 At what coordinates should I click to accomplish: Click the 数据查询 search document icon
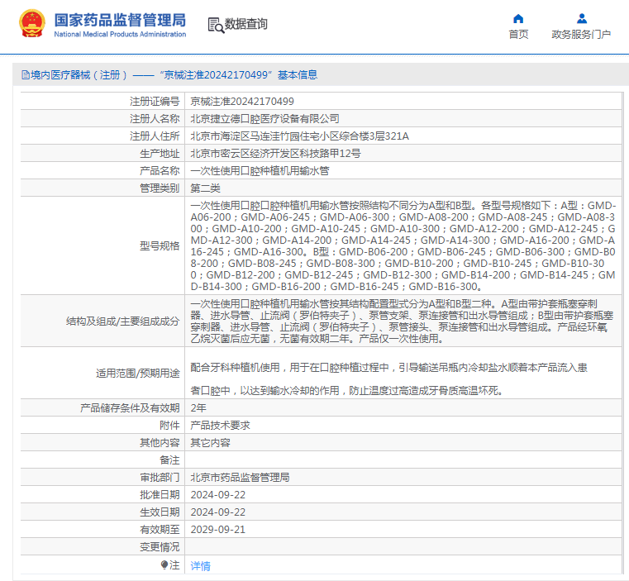pos(215,25)
